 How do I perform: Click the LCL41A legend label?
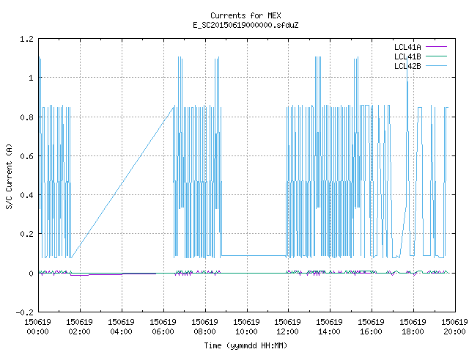(407, 47)
